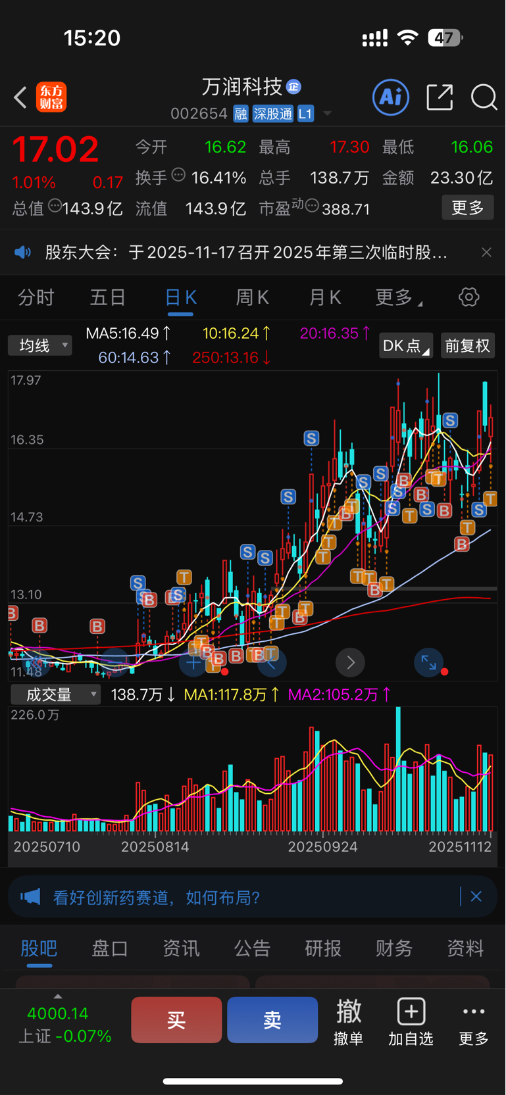Open the 看好创新药赛道 link
Screen dimensions: 506x1095
(x=157, y=897)
